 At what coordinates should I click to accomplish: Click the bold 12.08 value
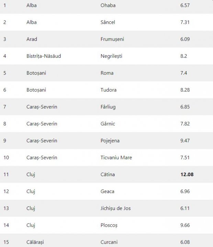click(187, 174)
